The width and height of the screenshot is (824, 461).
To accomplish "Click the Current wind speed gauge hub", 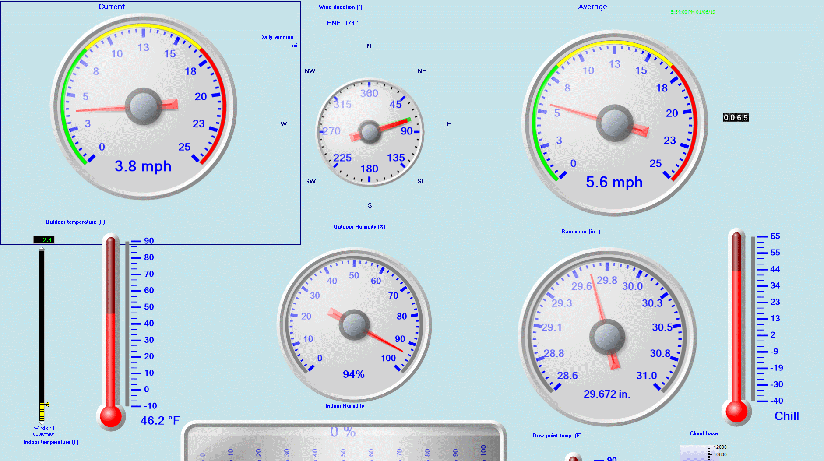I will pyautogui.click(x=144, y=106).
